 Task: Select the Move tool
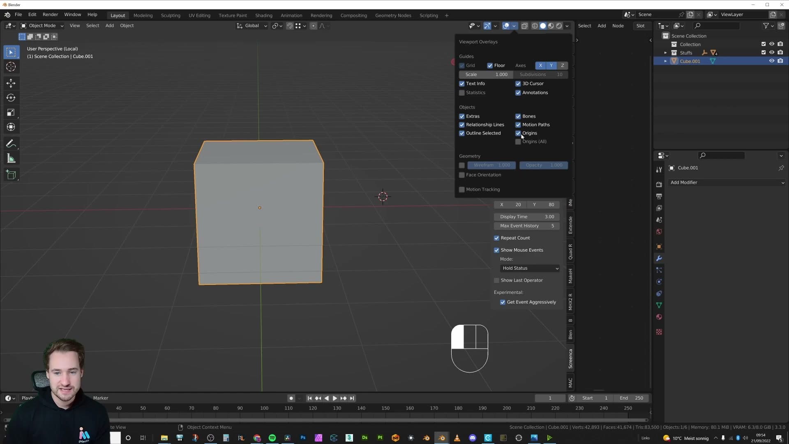pos(11,83)
